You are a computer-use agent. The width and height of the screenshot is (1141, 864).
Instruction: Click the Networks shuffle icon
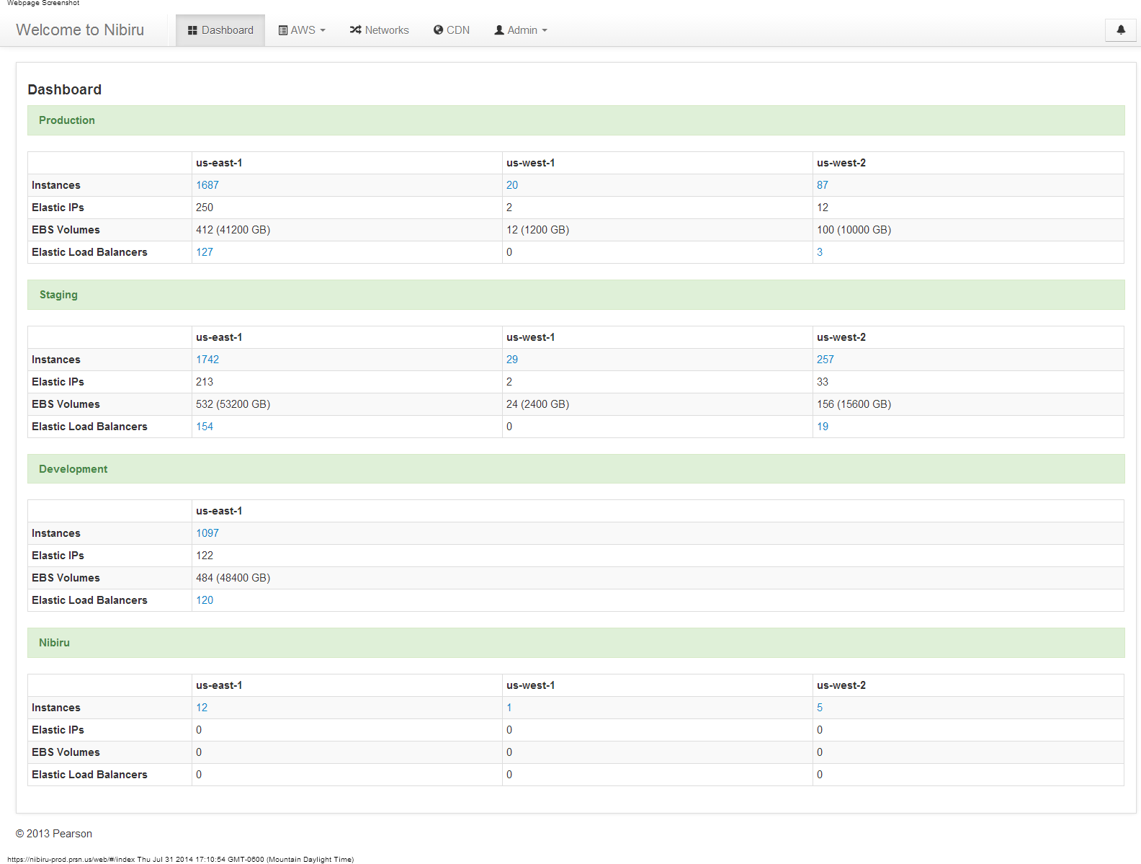coord(355,30)
